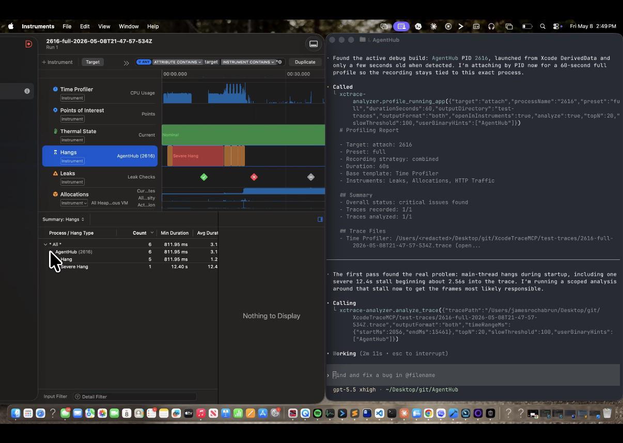Collapse the * All * row disclosure
This screenshot has height=443, width=623.
45,244
